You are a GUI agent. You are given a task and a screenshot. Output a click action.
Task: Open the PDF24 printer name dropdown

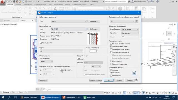69,29
